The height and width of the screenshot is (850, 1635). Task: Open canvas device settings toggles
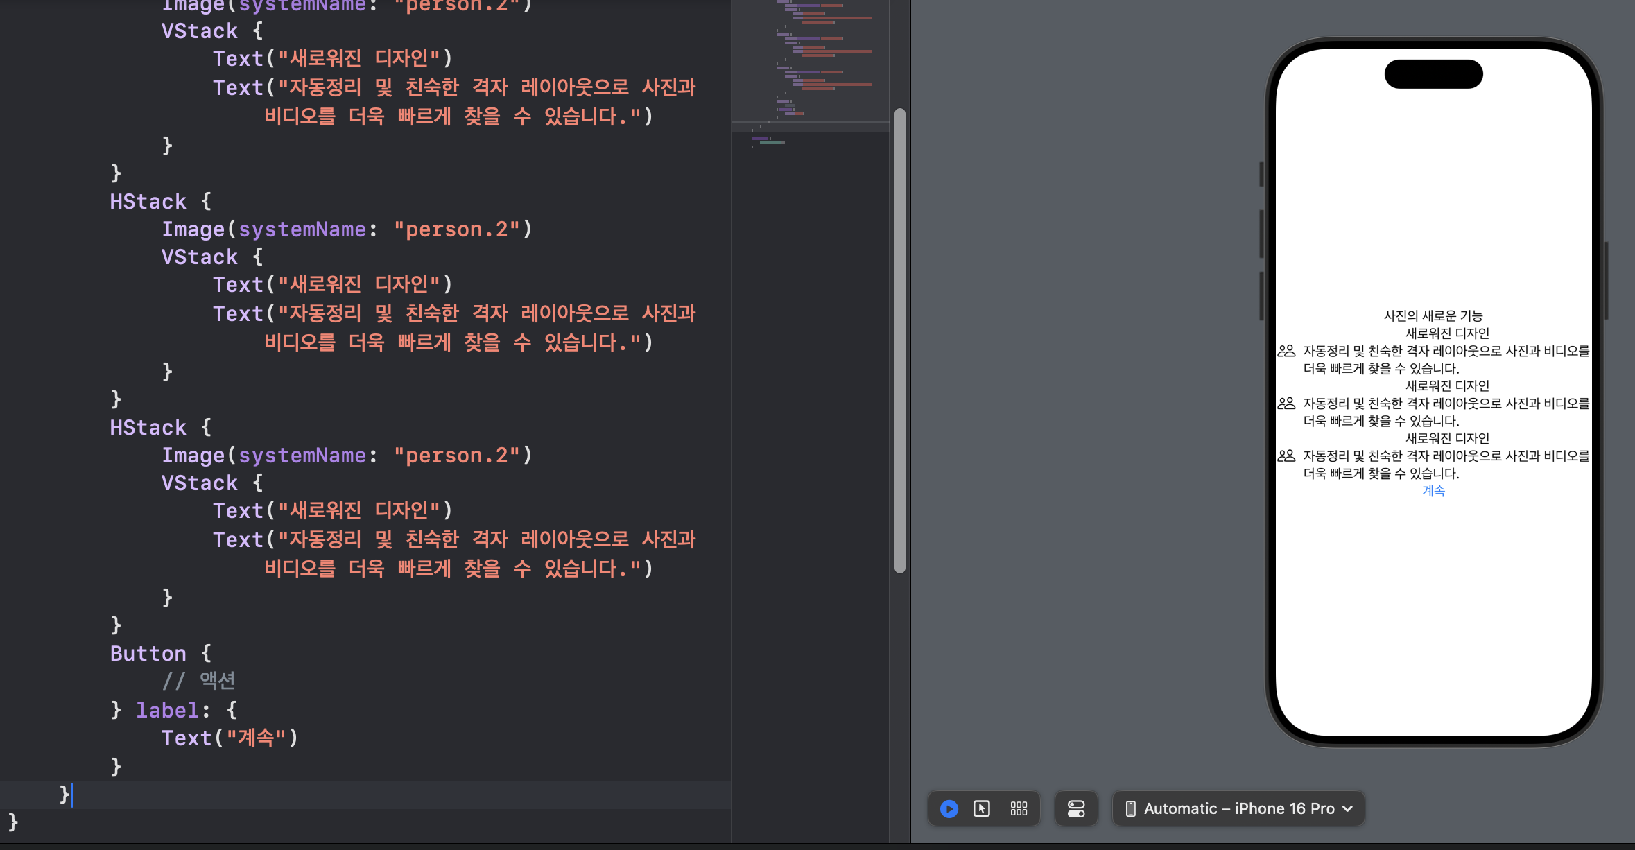click(1075, 808)
